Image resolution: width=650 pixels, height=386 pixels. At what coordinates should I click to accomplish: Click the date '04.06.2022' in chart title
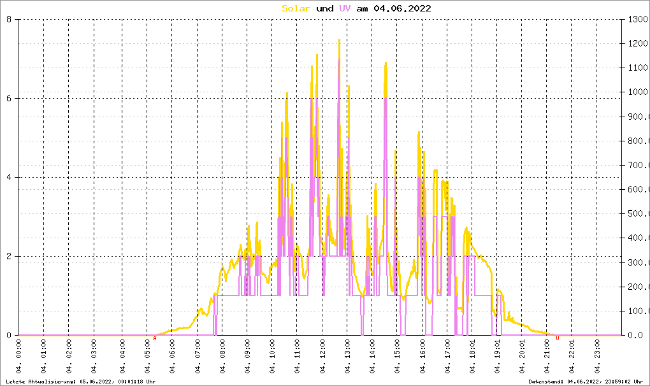pyautogui.click(x=403, y=8)
